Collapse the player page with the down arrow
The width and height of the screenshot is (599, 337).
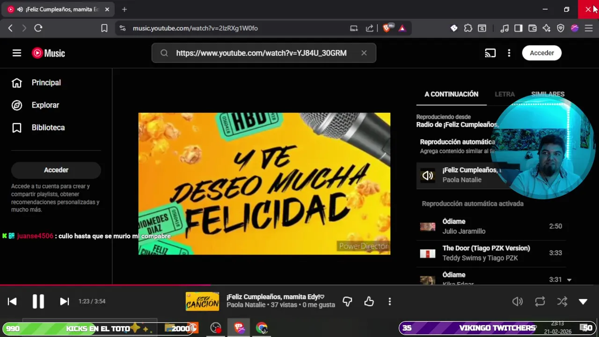583,301
